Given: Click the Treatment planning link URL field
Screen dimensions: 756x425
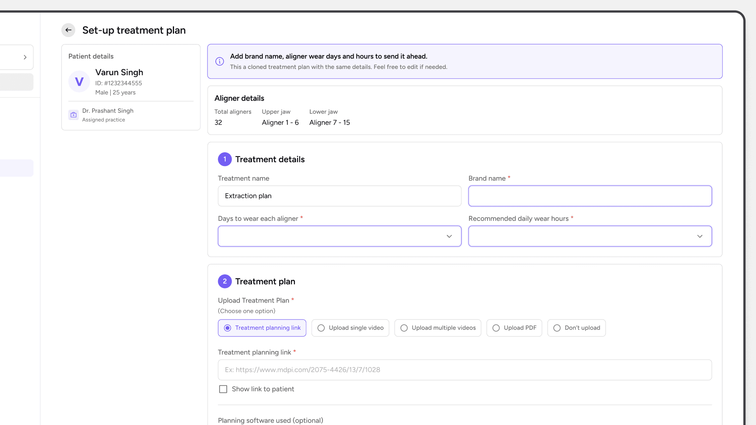Looking at the screenshot, I should [465, 370].
